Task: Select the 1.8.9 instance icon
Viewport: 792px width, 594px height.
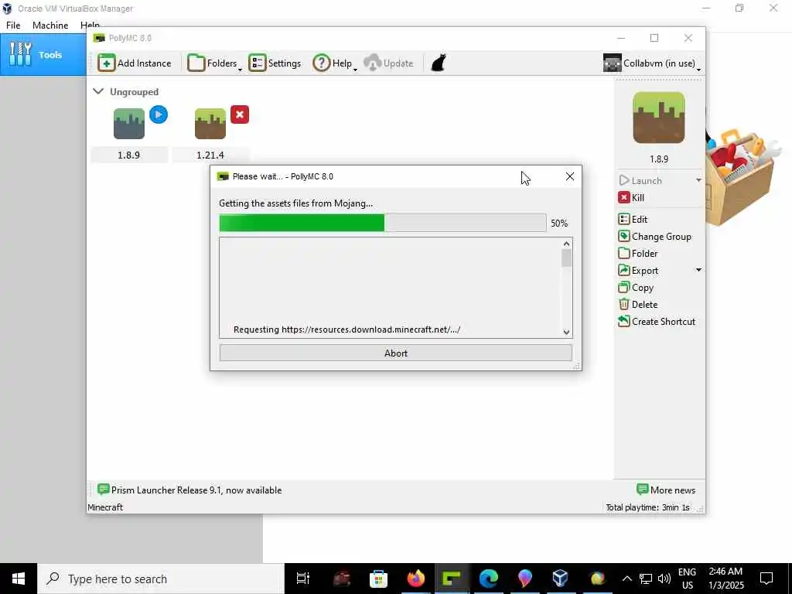Action: [x=129, y=124]
